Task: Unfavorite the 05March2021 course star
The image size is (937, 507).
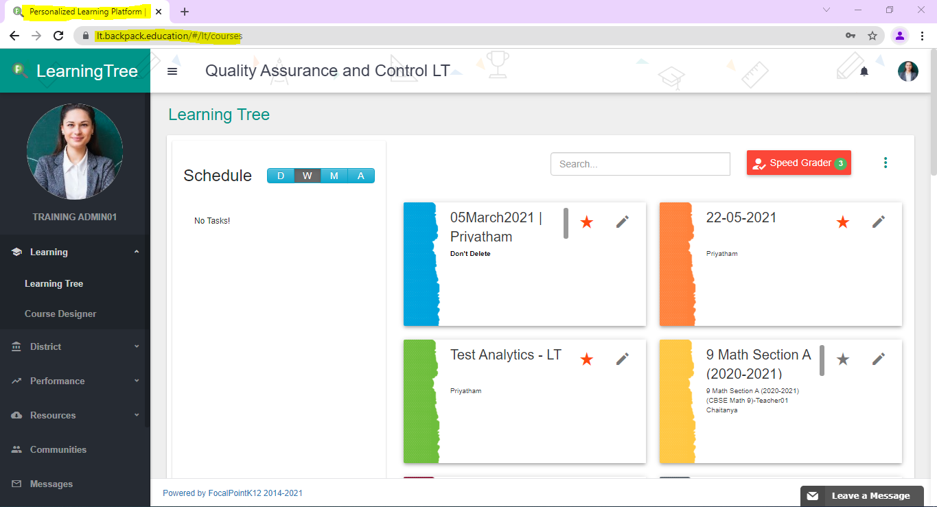Action: coord(586,222)
